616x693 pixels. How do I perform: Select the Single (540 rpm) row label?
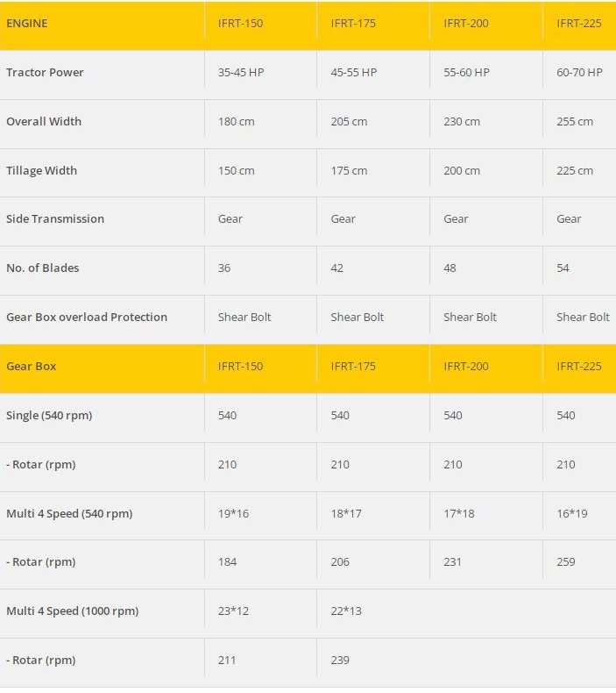tap(49, 415)
